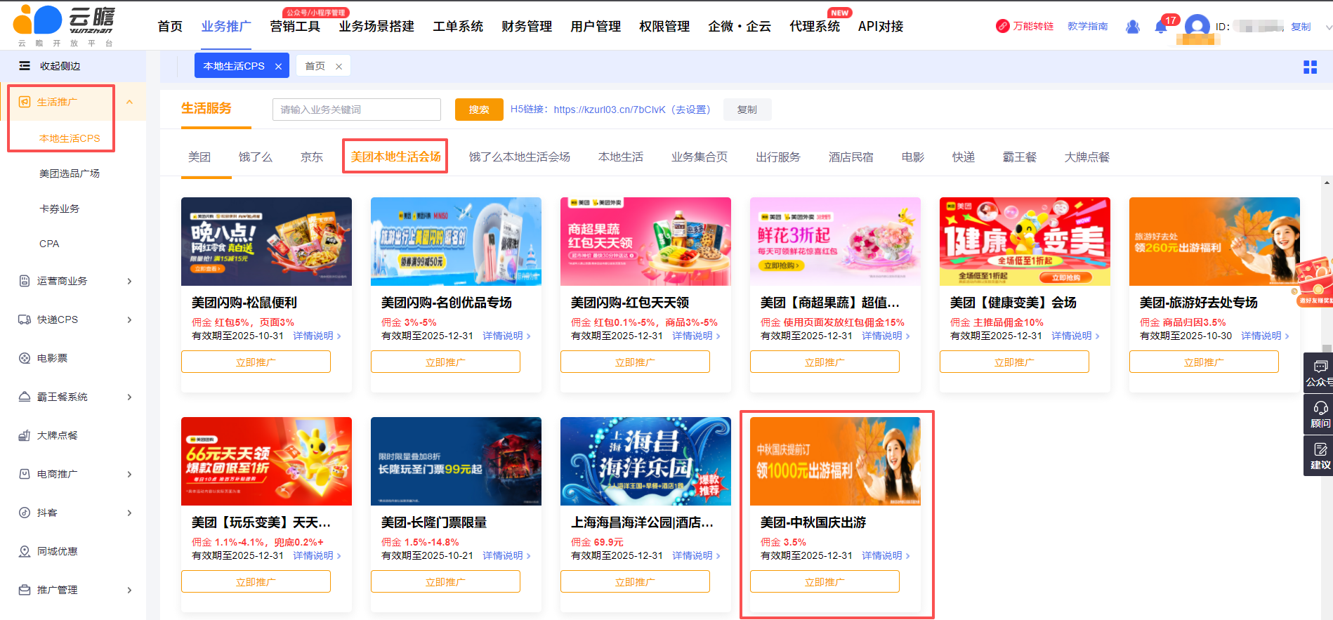Open the 美团闪购-松鼠便利 banner thumbnail
The height and width of the screenshot is (620, 1333).
pos(266,242)
